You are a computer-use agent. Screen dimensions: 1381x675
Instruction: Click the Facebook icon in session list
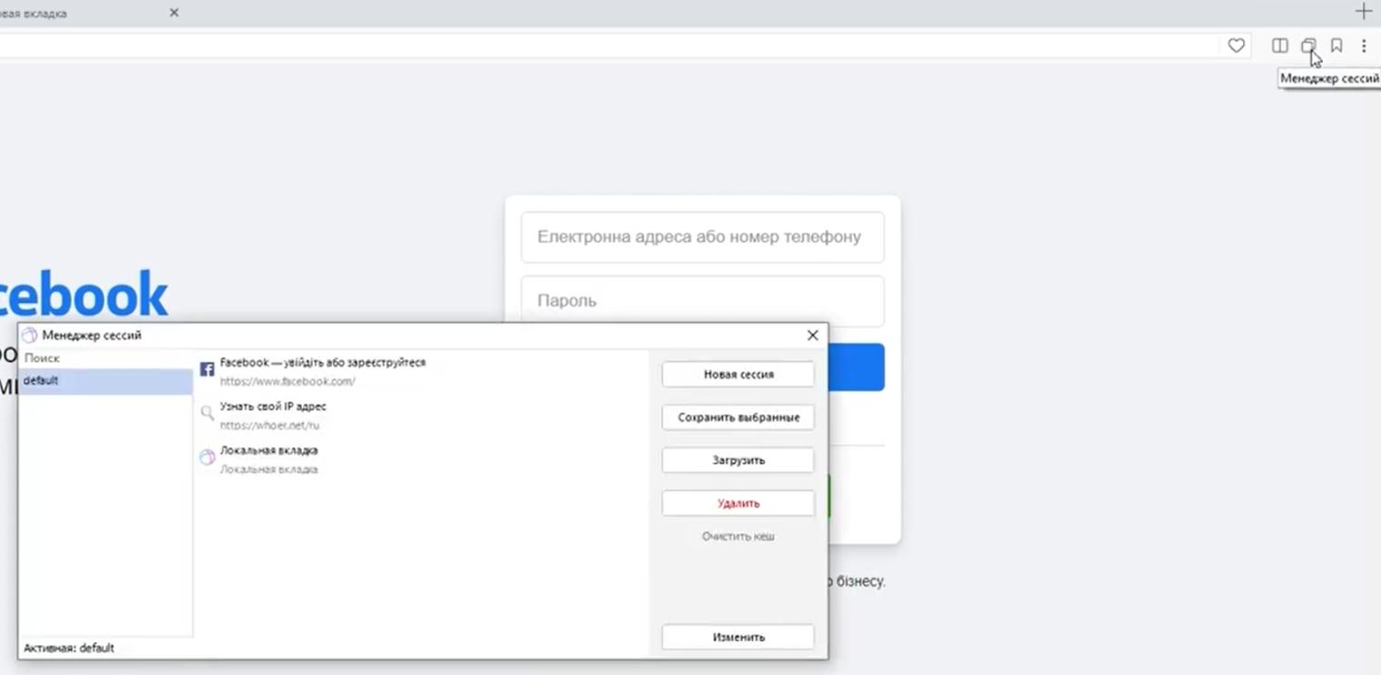coord(207,370)
